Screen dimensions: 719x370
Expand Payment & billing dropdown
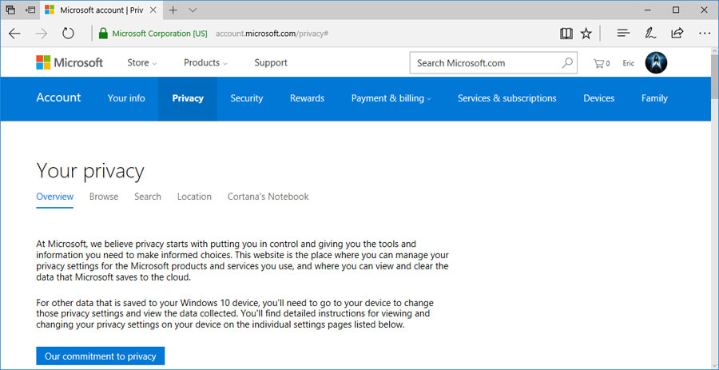(x=391, y=98)
